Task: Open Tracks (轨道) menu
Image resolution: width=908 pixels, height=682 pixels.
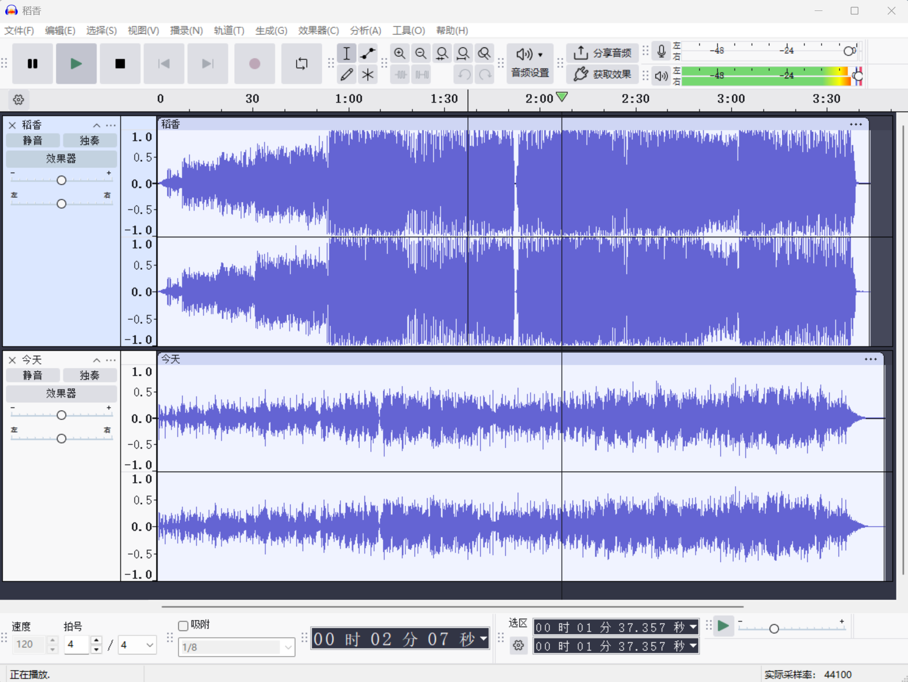Action: pyautogui.click(x=229, y=30)
